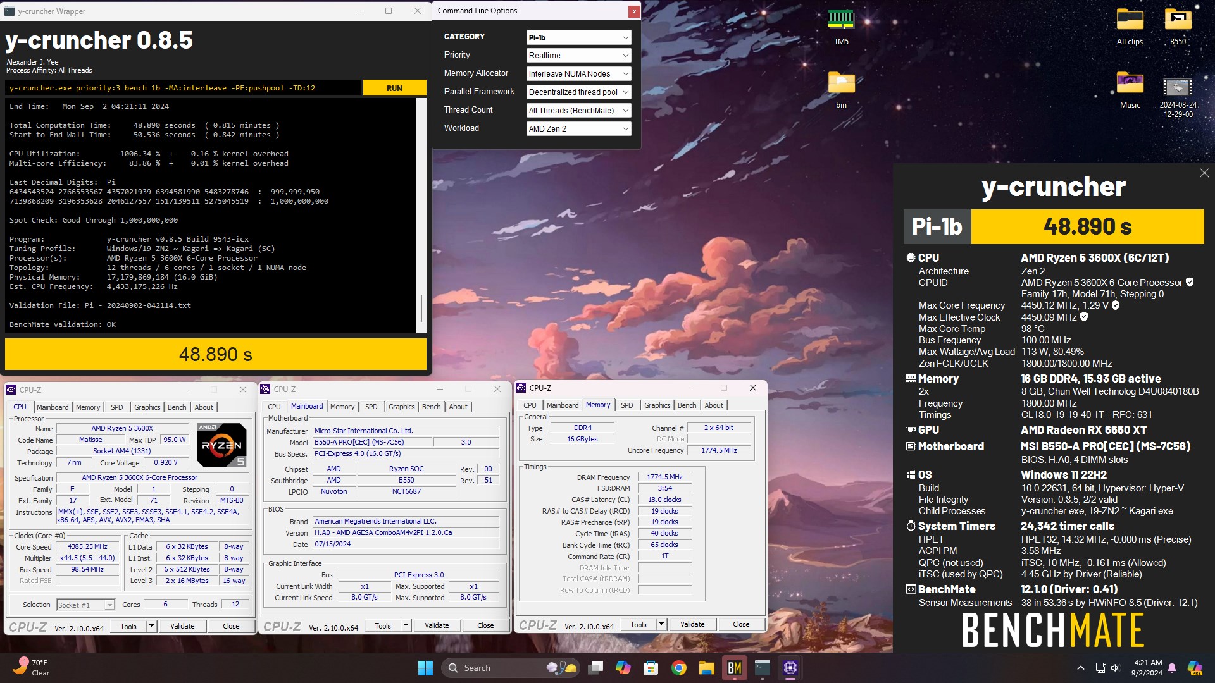Click the yellow RUN button
The image size is (1215, 683).
[x=394, y=88]
